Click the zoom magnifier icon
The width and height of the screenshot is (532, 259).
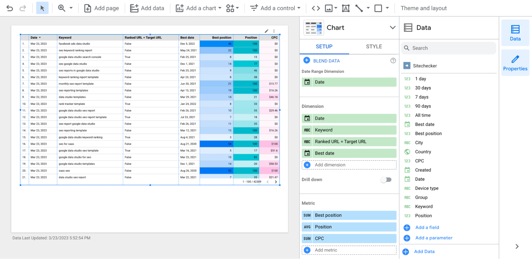[62, 8]
